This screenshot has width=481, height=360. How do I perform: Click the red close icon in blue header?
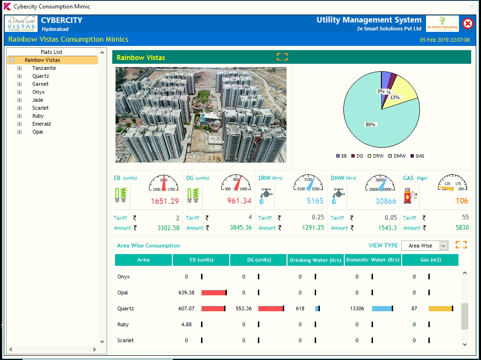[467, 23]
